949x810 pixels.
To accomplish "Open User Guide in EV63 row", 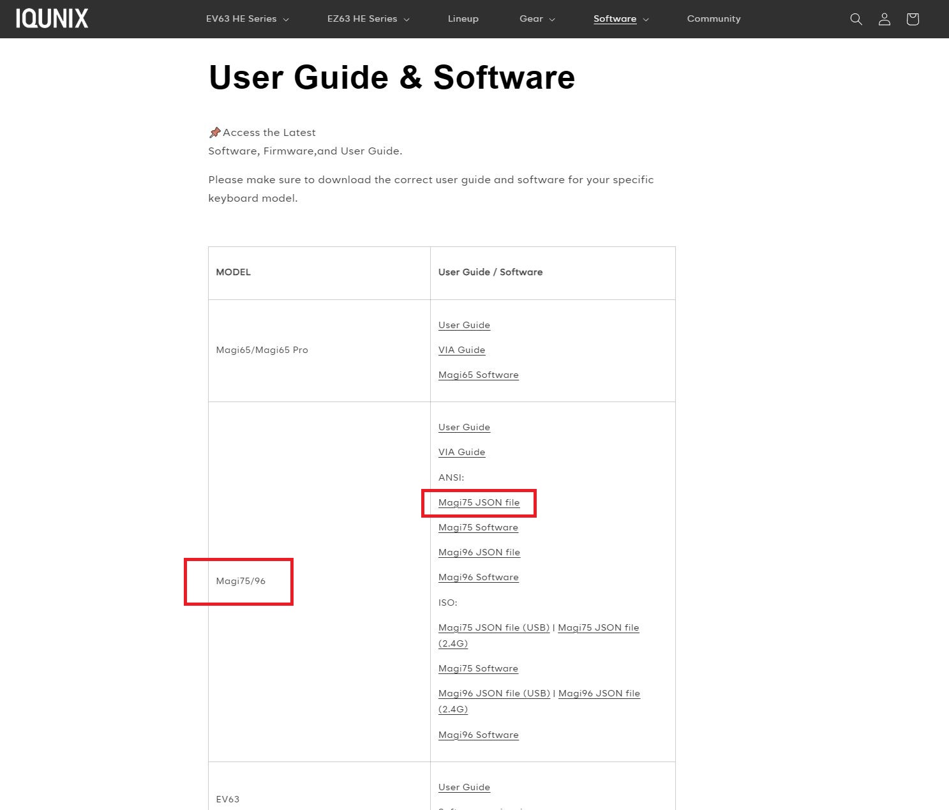I will coord(464,787).
